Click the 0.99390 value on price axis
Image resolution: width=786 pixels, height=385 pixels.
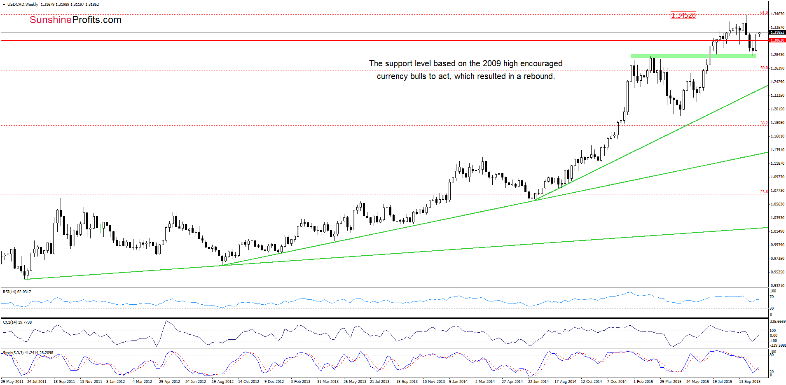coord(777,245)
